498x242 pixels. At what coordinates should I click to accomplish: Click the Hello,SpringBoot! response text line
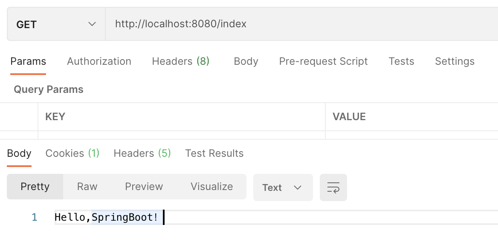pos(107,217)
